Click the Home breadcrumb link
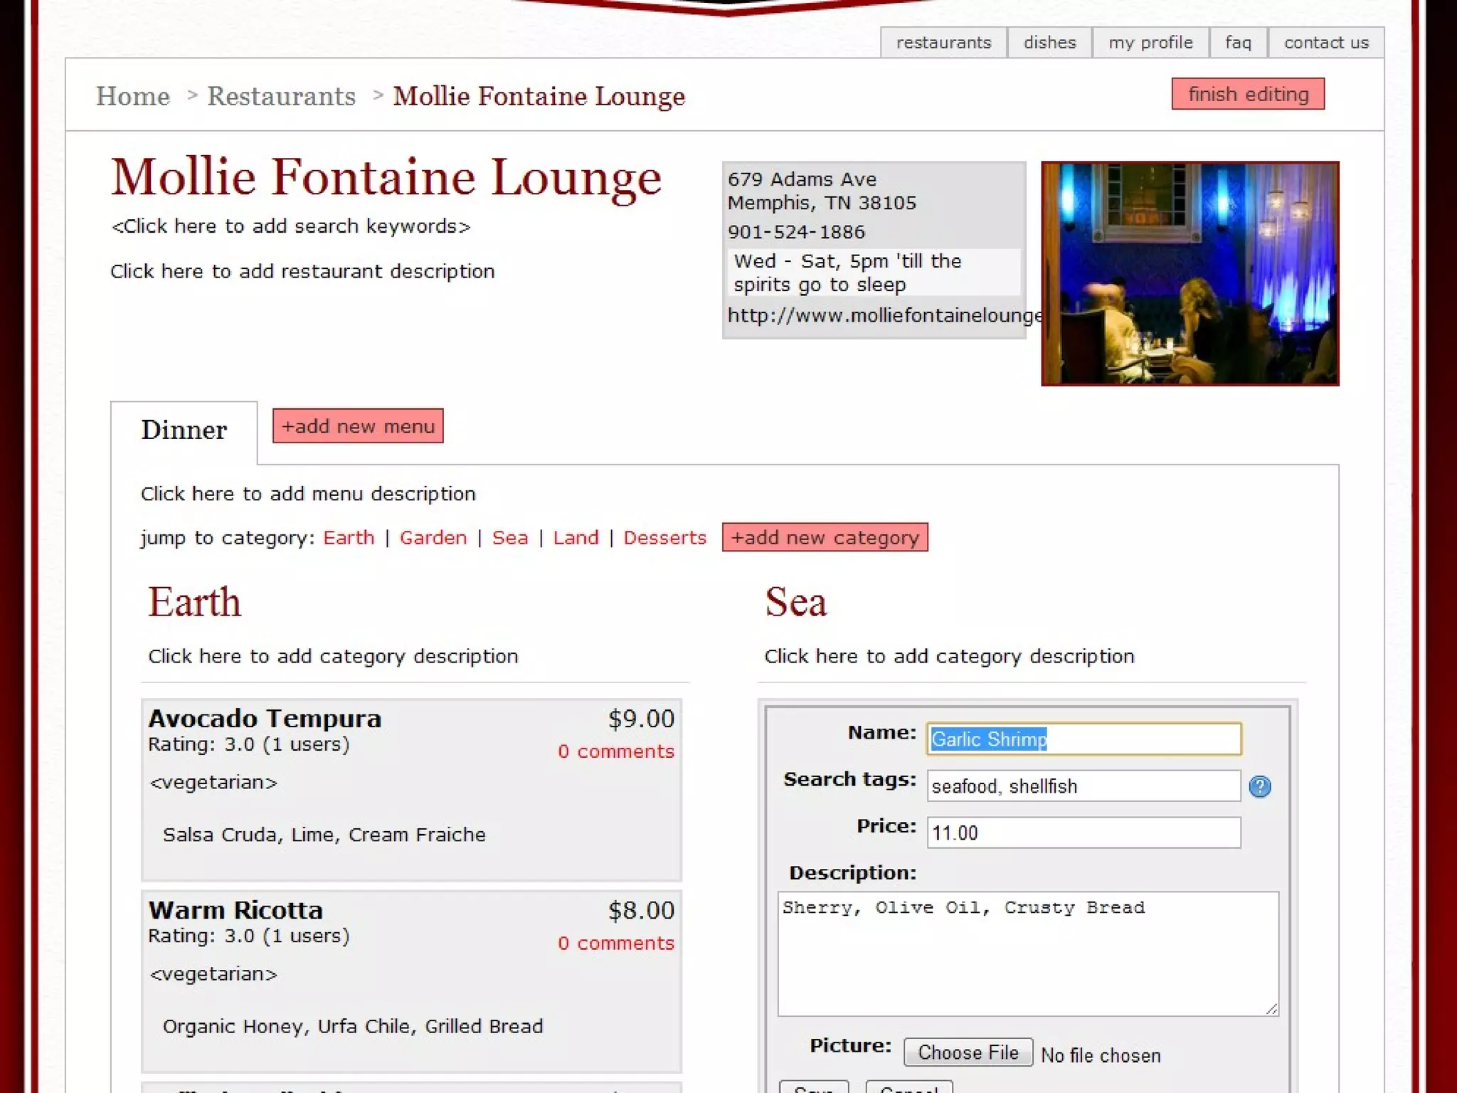This screenshot has width=1457, height=1093. click(133, 96)
